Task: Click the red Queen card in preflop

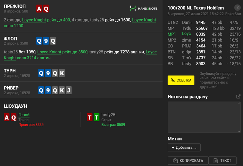Action: [46, 9]
